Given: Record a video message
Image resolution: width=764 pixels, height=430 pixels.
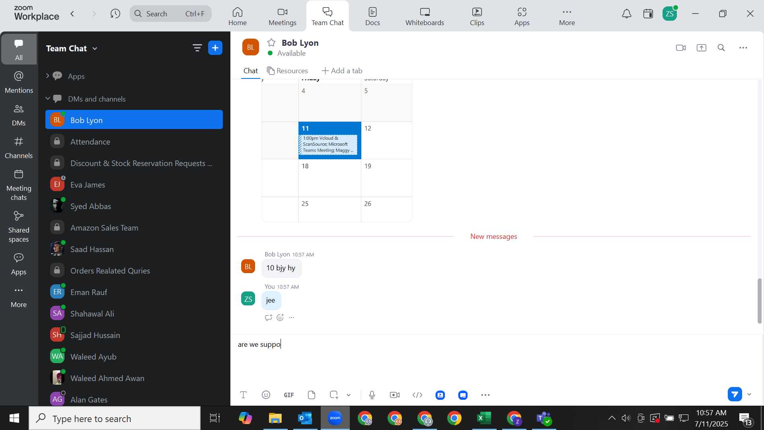Looking at the screenshot, I should [395, 395].
